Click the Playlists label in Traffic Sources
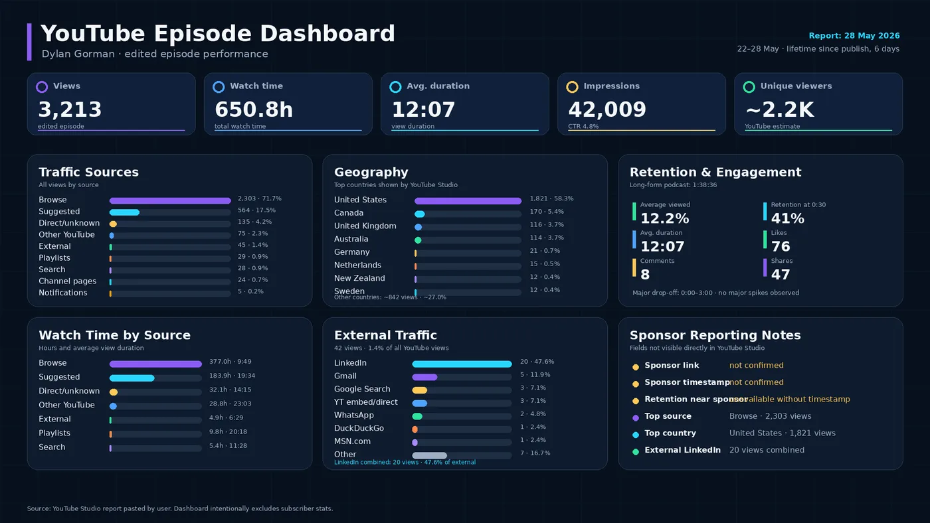The width and height of the screenshot is (930, 523). (x=54, y=258)
